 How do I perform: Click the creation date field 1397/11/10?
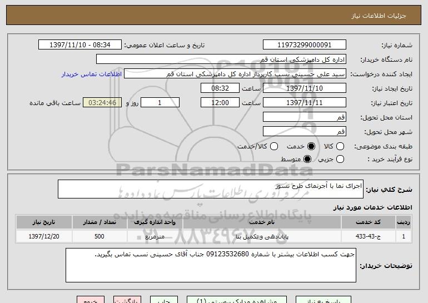pyautogui.click(x=305, y=88)
